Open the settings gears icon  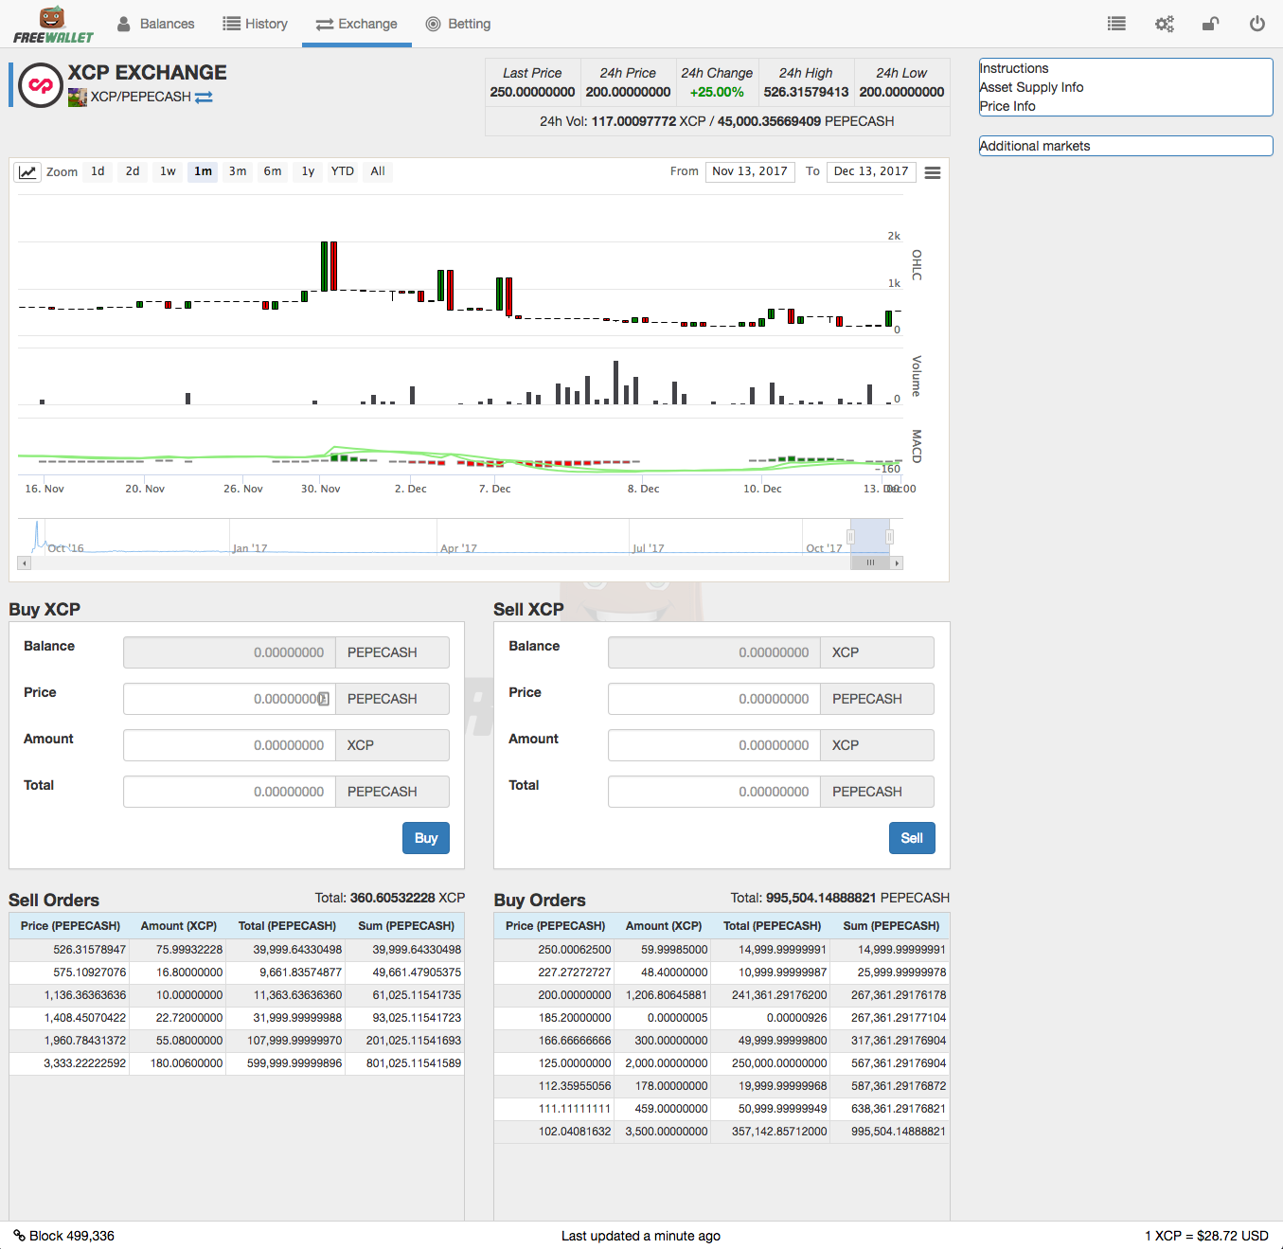pyautogui.click(x=1164, y=24)
